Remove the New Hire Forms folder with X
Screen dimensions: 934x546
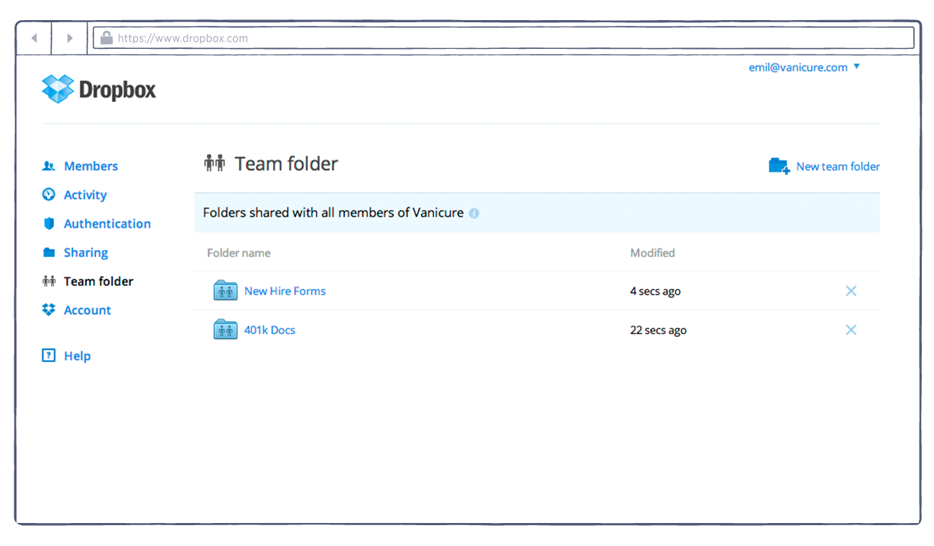click(851, 291)
